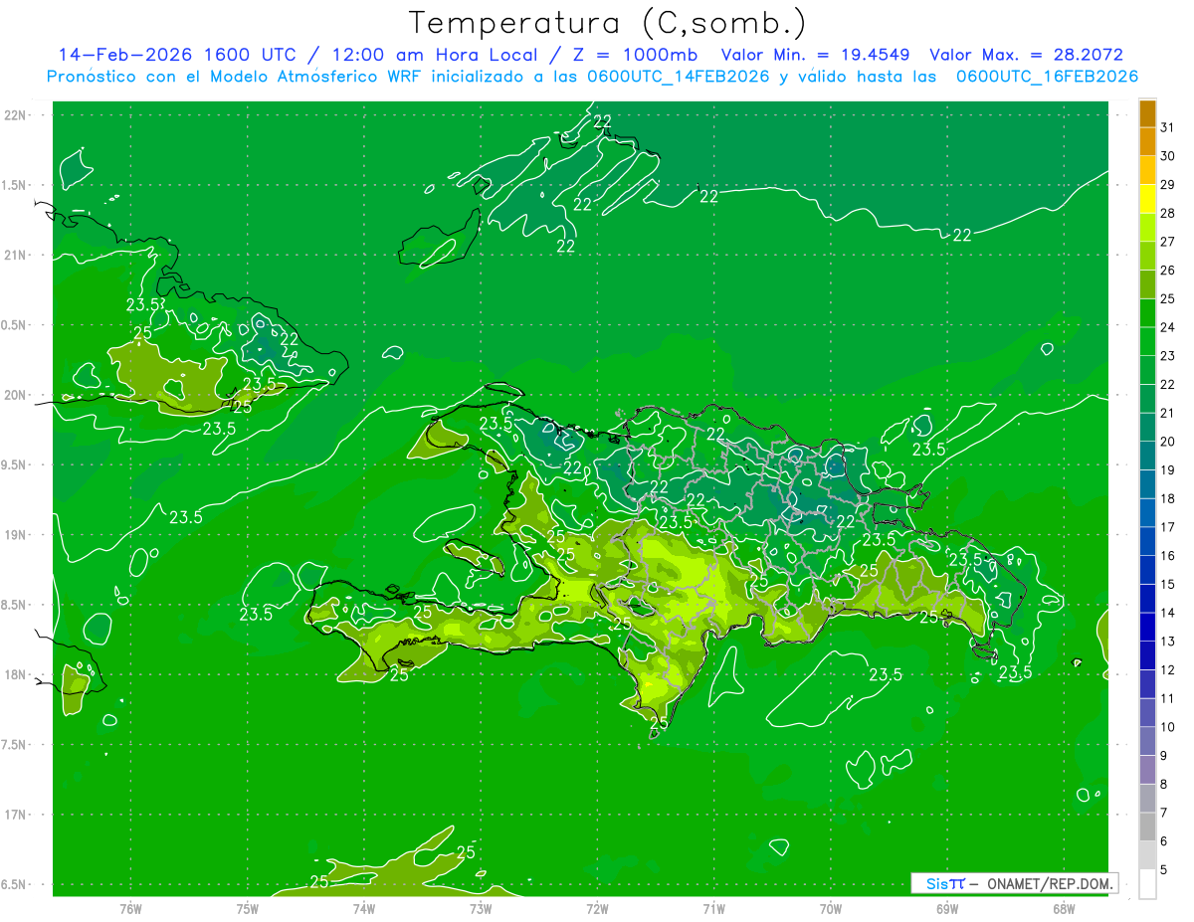Click the "1.5N" latitude axis label

16,185
